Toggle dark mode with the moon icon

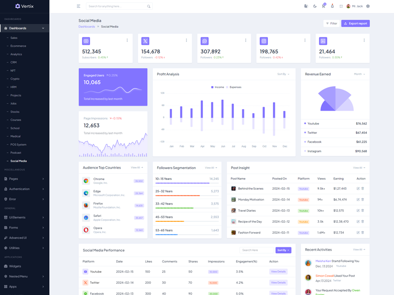point(315,6)
